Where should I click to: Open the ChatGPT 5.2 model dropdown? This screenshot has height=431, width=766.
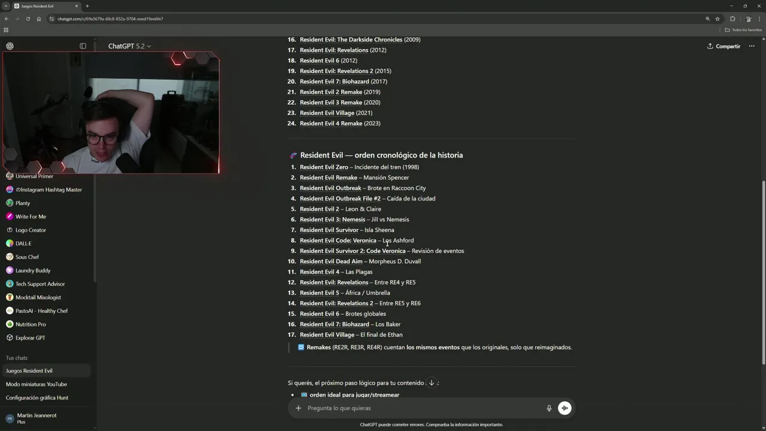tap(129, 46)
